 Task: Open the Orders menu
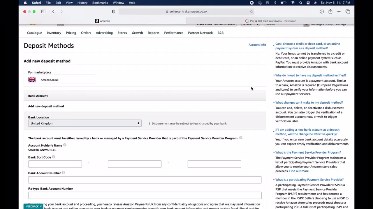[86, 33]
